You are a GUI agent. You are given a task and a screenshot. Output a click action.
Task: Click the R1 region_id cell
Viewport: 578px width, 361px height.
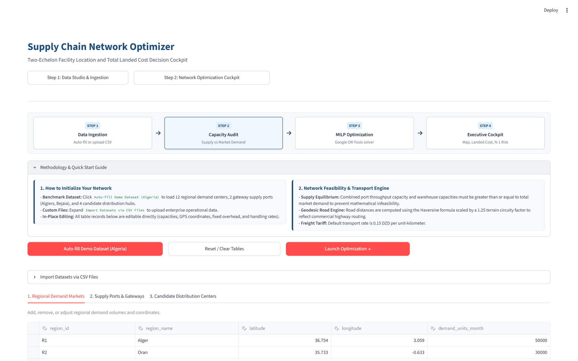coord(87,341)
